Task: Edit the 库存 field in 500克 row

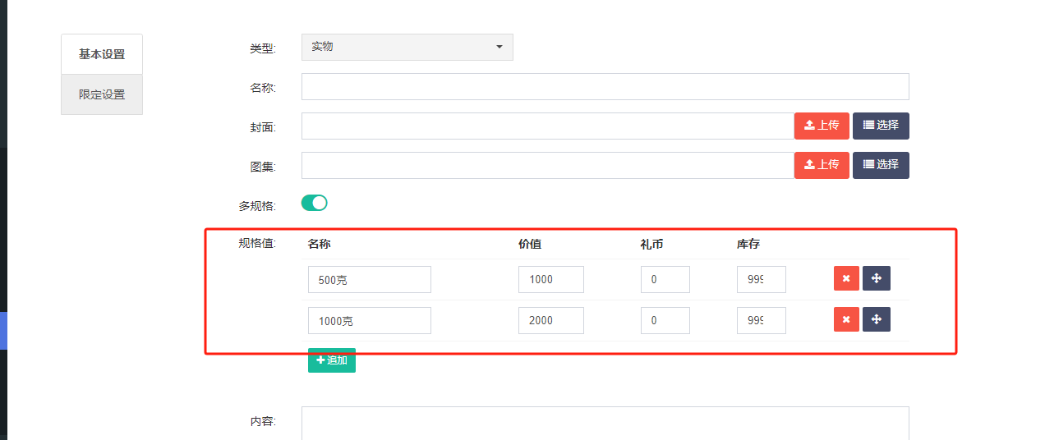Action: click(x=762, y=279)
